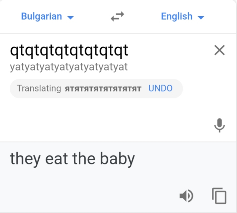Tap the microphone voice input icon

tap(219, 125)
